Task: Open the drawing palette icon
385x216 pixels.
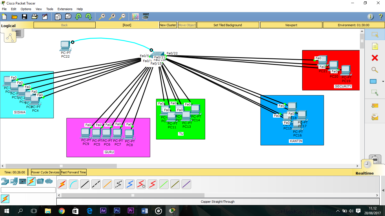Action: coord(135,17)
